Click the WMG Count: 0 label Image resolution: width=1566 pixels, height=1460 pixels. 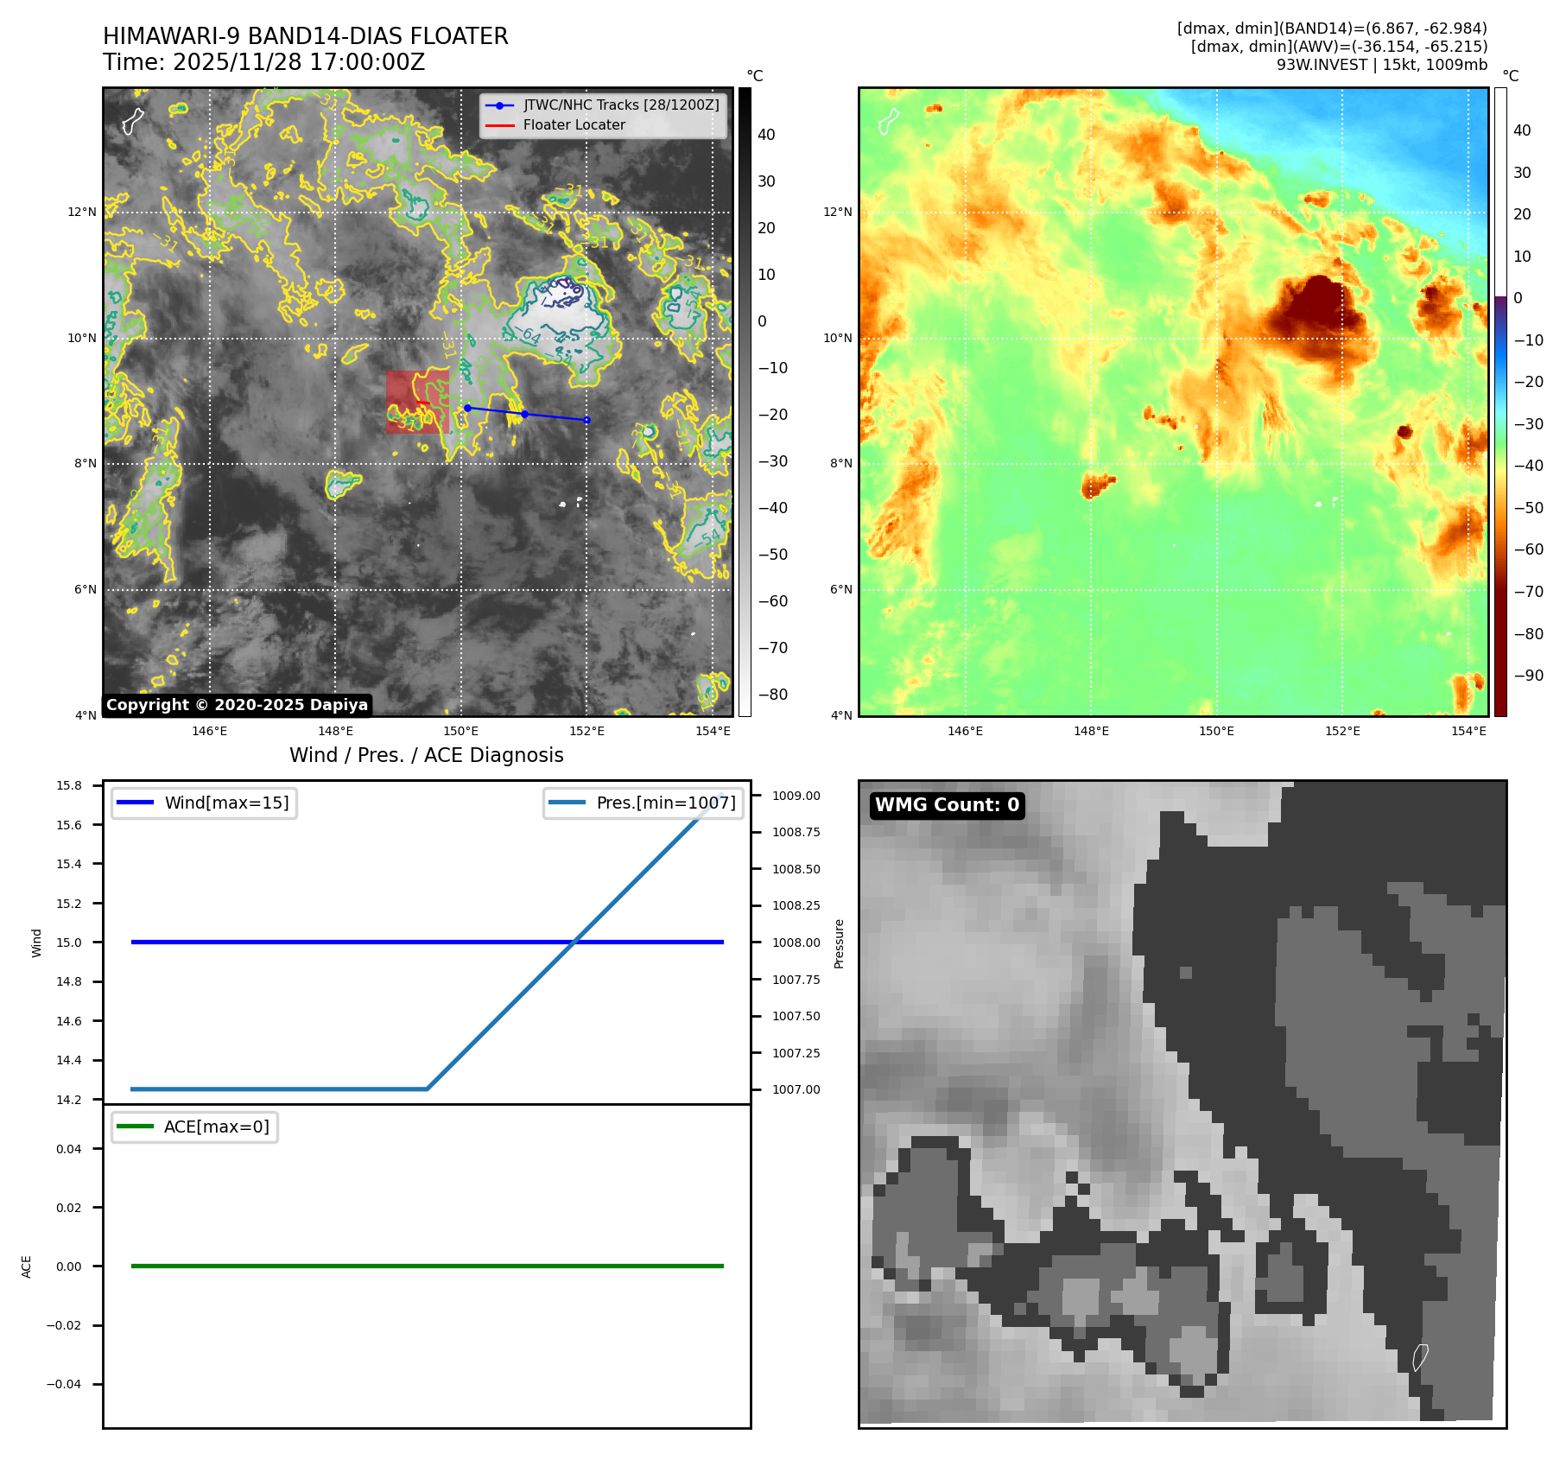click(947, 805)
